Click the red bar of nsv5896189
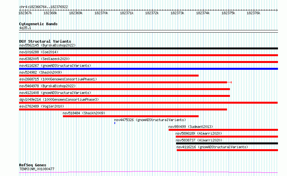This screenshot has width=287, height=176. (227, 137)
